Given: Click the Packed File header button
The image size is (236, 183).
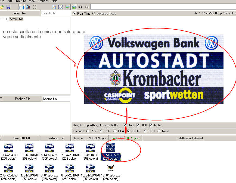Looking at the screenshot, I should 23,99.
